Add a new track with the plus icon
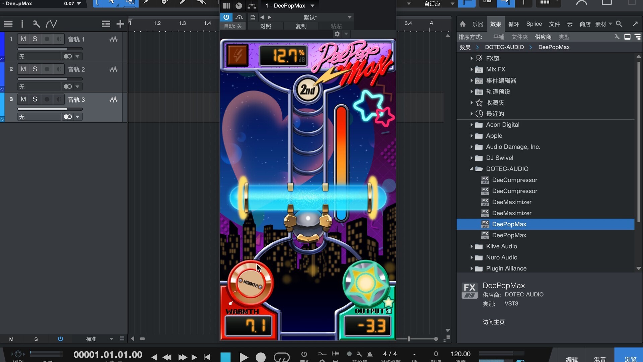 pos(120,24)
